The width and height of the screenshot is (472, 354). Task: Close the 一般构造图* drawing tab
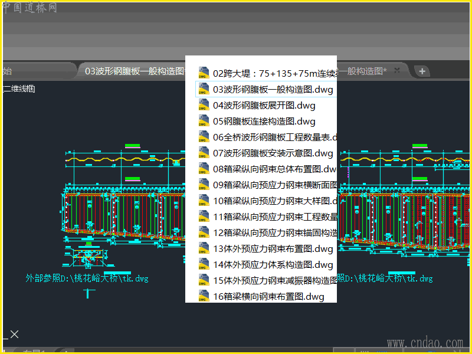click(397, 70)
